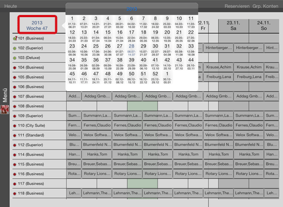Select room row 101 (Business)
Image resolution: width=283 pixels, height=207 pixels.
point(39,38)
